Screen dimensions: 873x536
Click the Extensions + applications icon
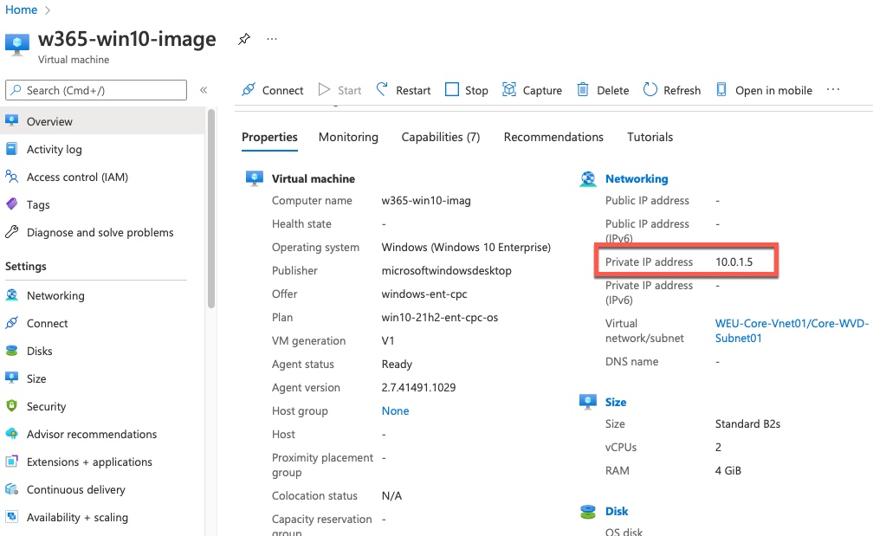click(x=12, y=462)
